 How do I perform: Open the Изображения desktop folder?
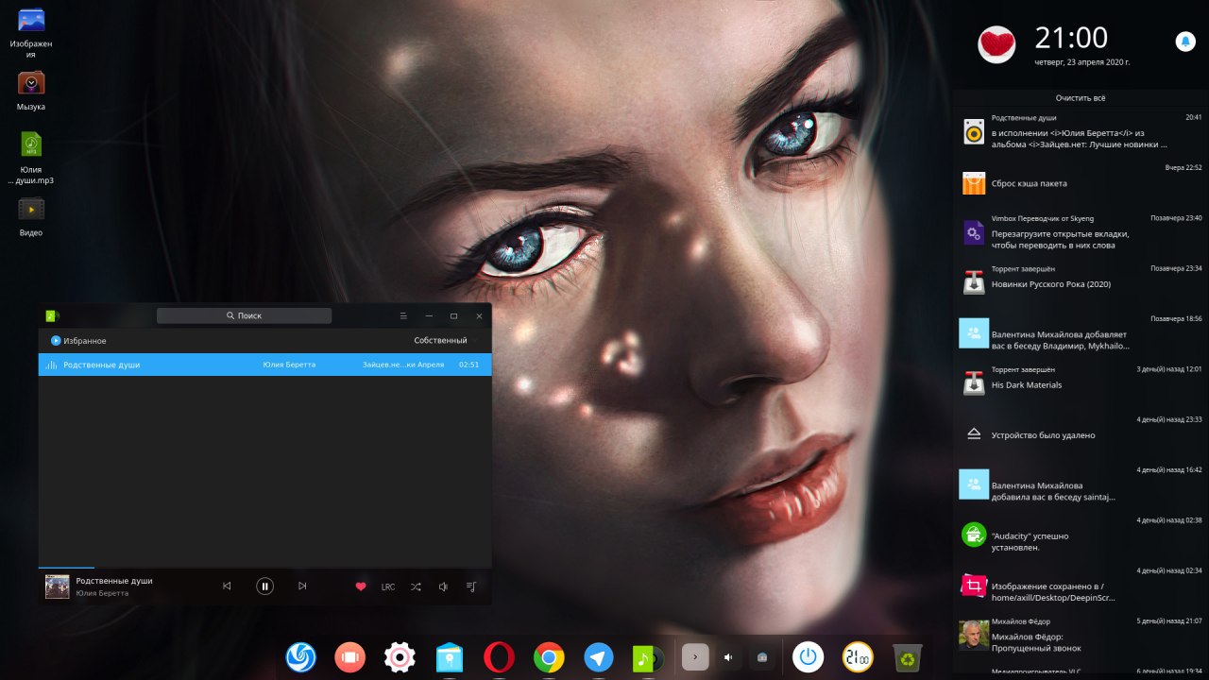(31, 33)
